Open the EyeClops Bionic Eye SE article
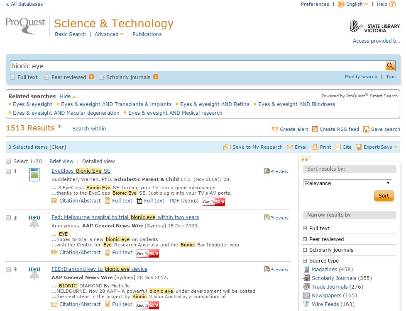 [x=81, y=171]
